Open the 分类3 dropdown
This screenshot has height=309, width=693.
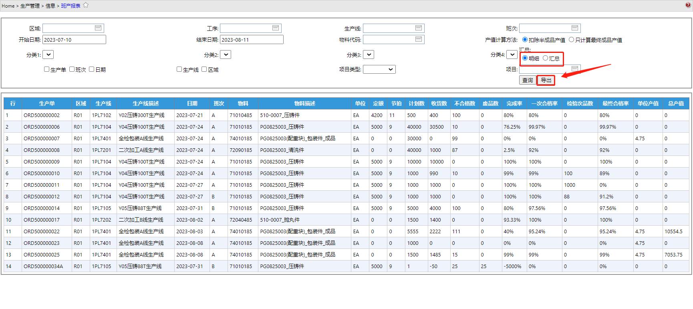coord(369,55)
